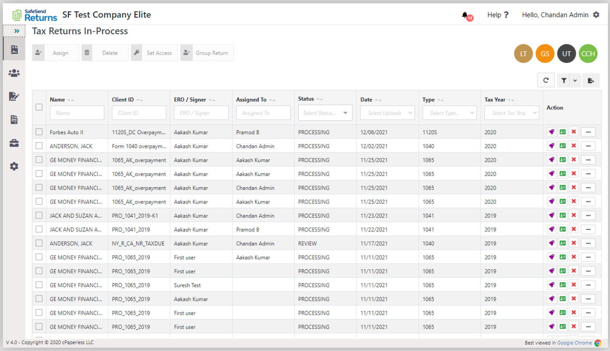This screenshot has height=351, width=610.
Task: Open the briefcase icon in the sidebar
Action: (x=14, y=143)
